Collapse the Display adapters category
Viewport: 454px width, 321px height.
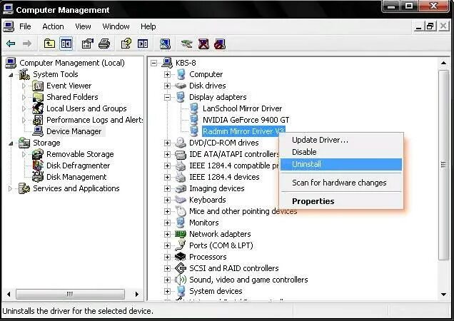(x=167, y=97)
